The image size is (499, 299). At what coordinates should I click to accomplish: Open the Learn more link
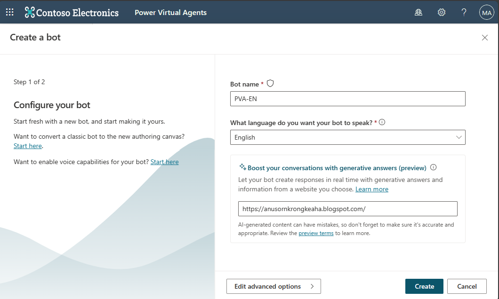point(372,189)
